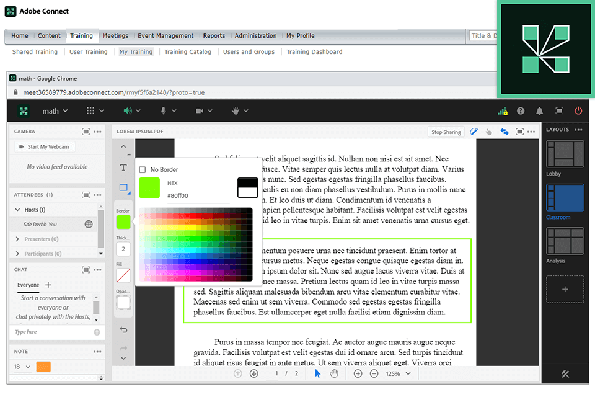Add a new chat tab with plus
The width and height of the screenshot is (595, 397).
tap(48, 285)
